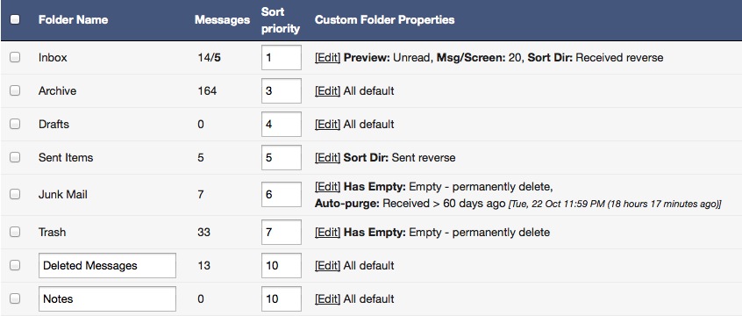Check the Inbox folder checkbox
The image size is (742, 316).
(x=15, y=57)
